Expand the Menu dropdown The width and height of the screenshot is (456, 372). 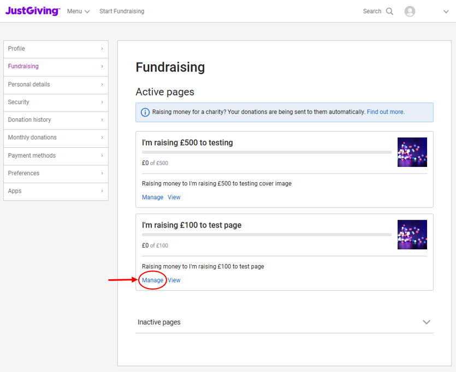pos(78,10)
